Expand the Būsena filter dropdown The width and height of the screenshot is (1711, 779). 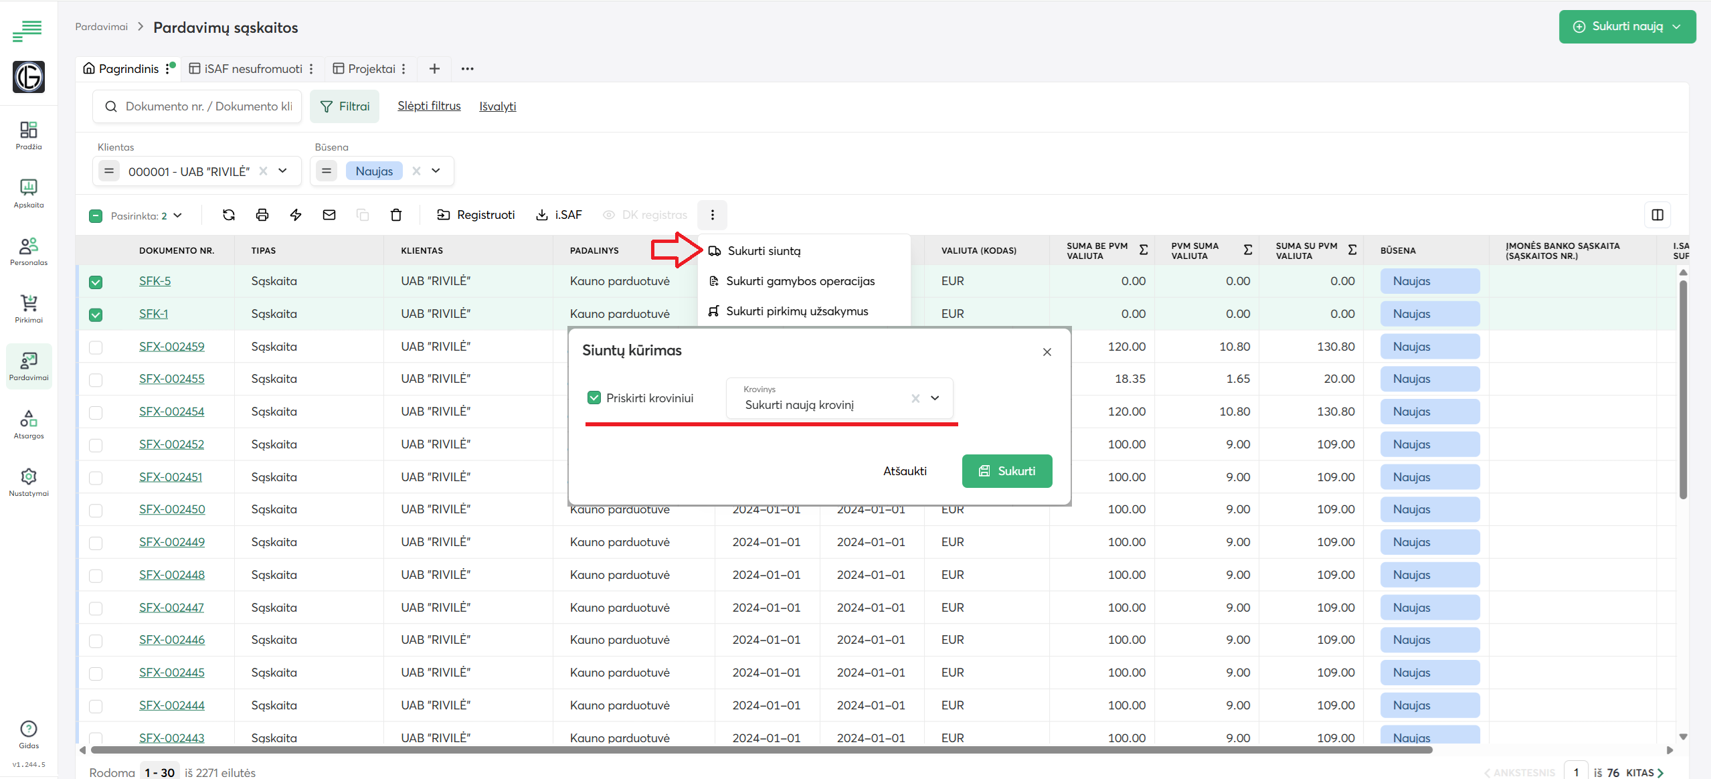(x=436, y=171)
